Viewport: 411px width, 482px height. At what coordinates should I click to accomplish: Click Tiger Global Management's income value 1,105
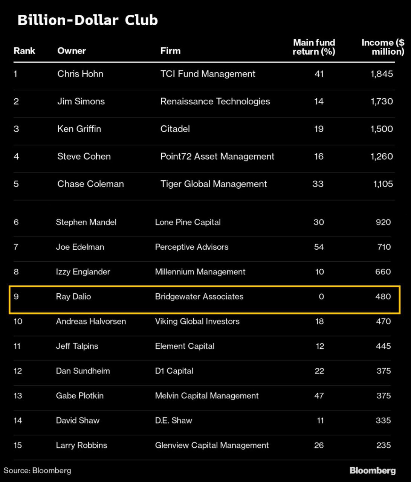(x=383, y=184)
